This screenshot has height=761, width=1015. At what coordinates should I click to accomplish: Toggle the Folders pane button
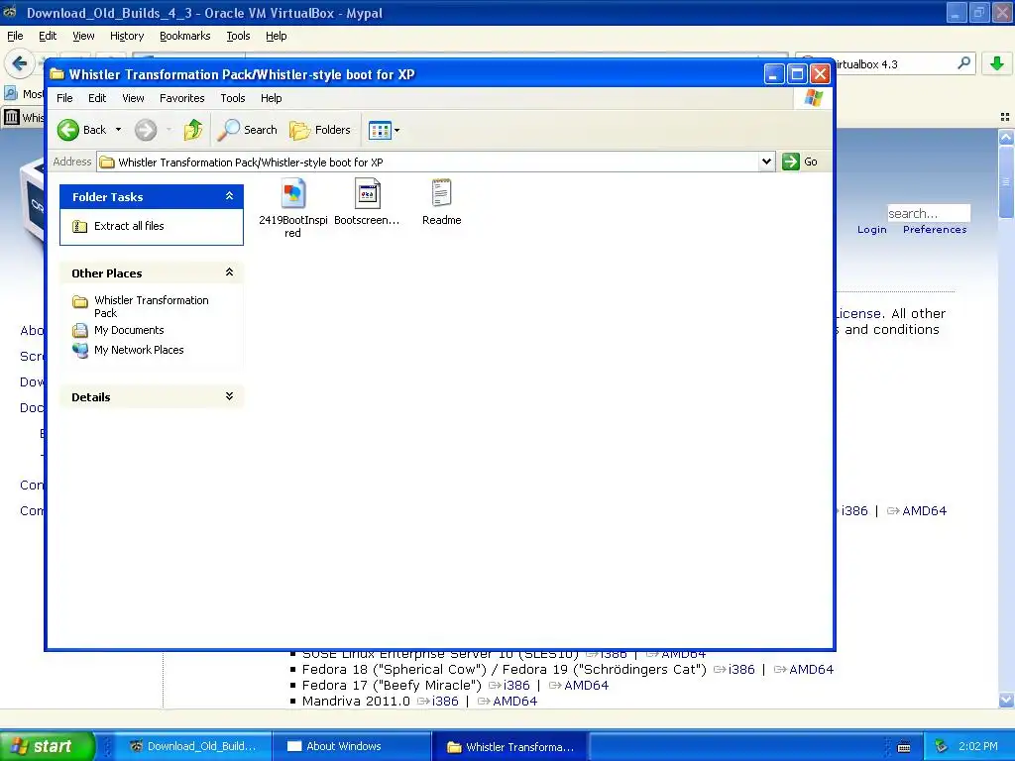[320, 130]
